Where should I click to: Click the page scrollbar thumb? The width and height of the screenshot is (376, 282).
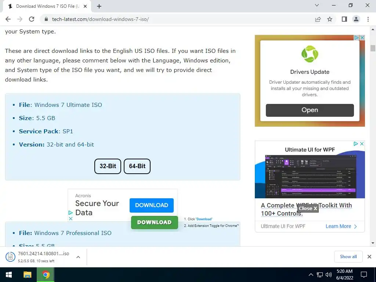(x=373, y=48)
